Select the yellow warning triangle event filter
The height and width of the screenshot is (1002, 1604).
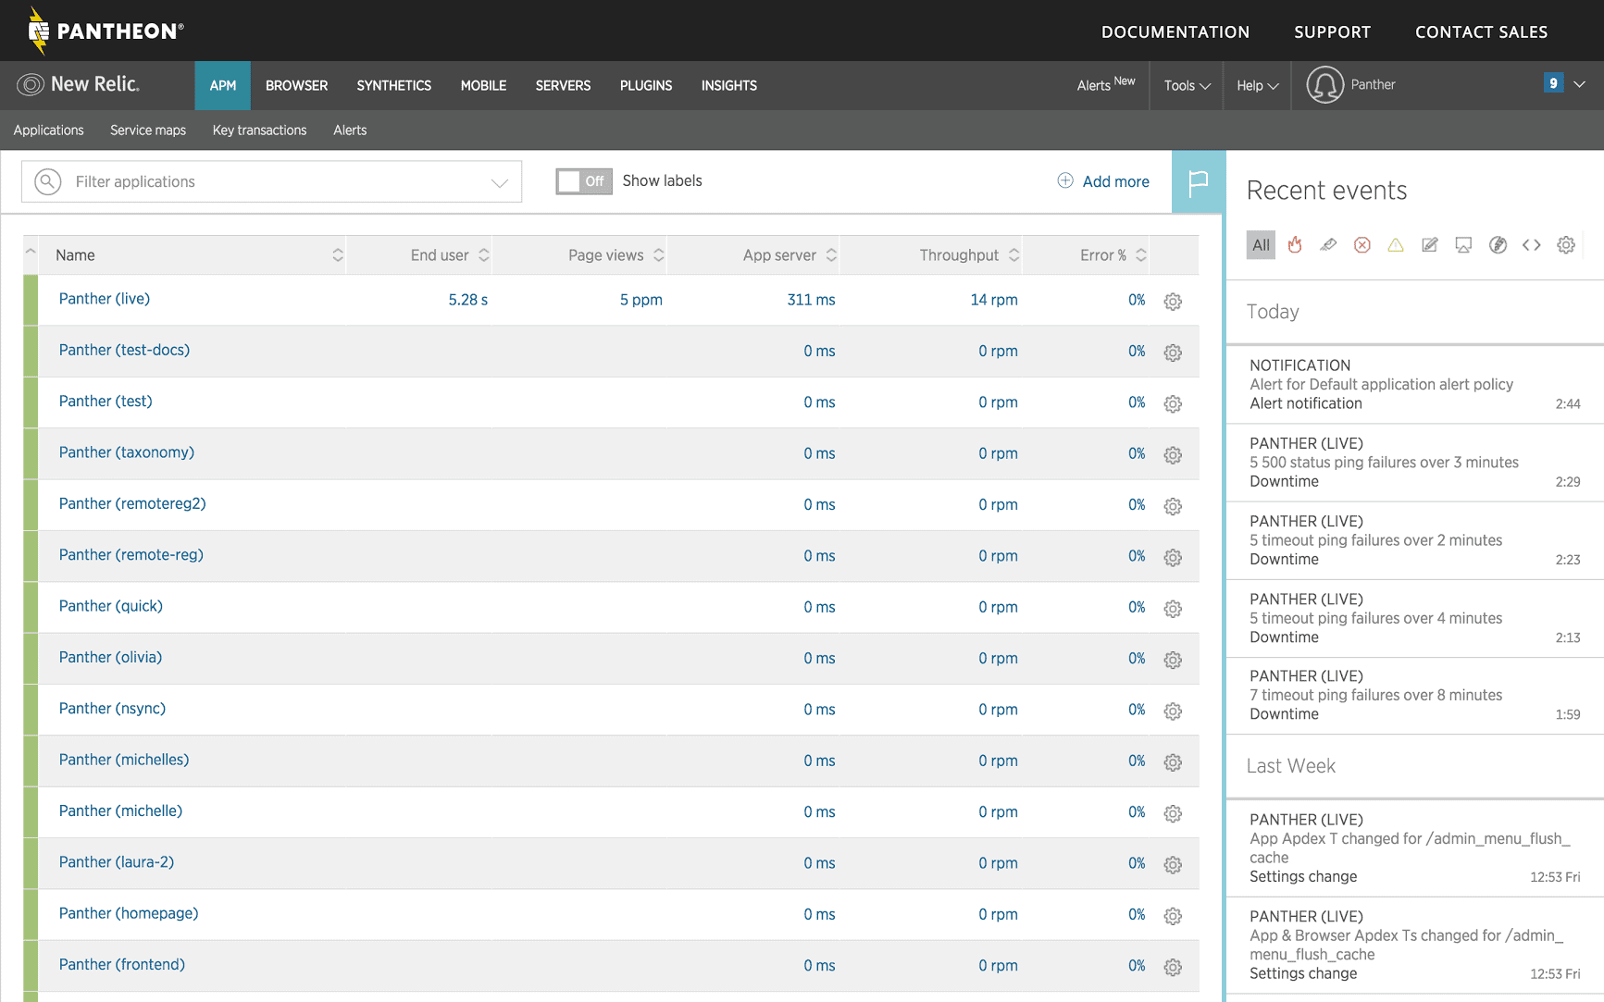[1396, 245]
